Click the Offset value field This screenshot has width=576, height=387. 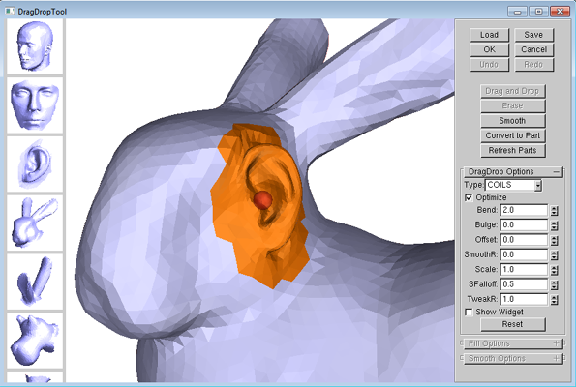point(524,240)
